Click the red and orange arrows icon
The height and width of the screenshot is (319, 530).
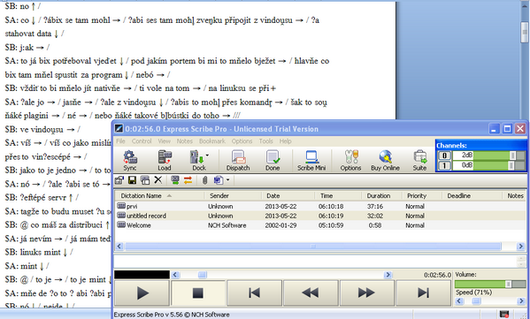click(188, 180)
